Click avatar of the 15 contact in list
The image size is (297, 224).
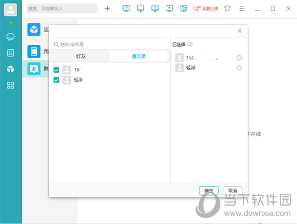[x=67, y=70]
